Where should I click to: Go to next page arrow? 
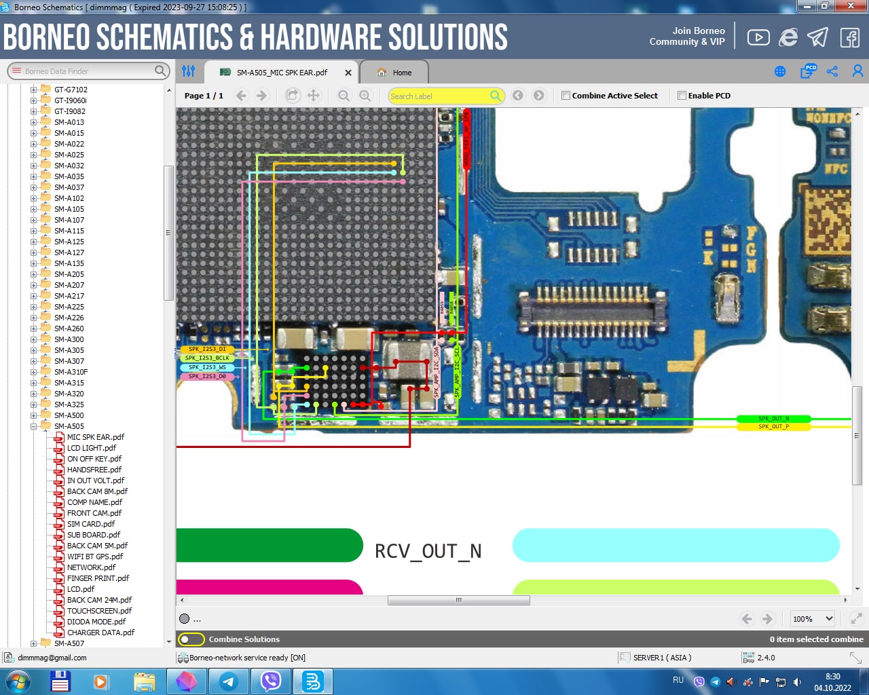click(x=262, y=96)
